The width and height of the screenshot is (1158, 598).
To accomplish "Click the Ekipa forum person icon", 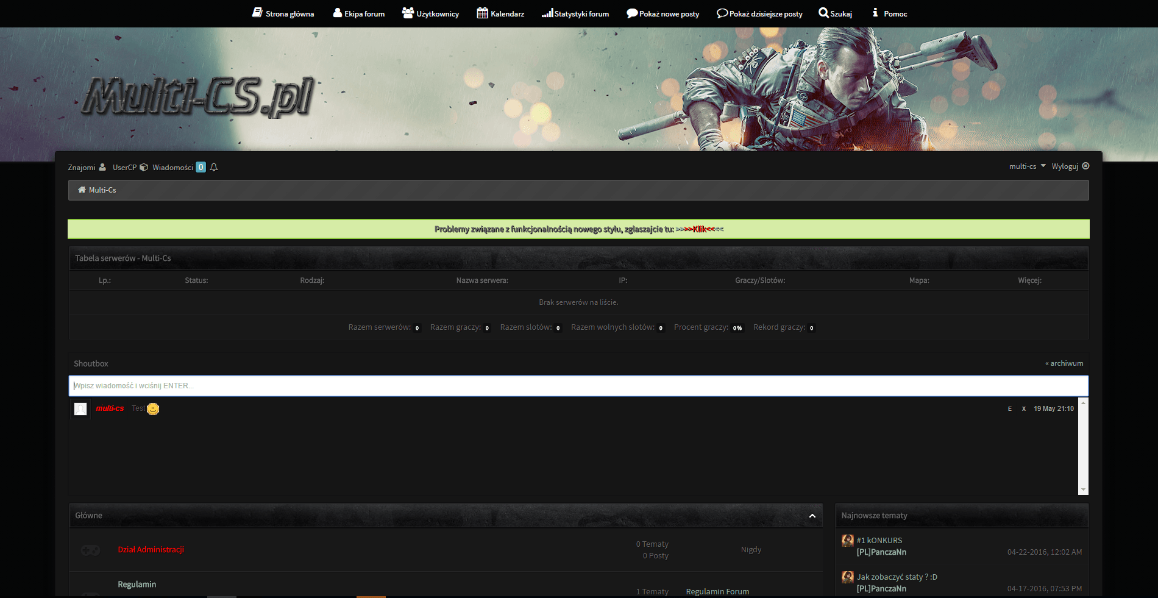I will click(337, 13).
